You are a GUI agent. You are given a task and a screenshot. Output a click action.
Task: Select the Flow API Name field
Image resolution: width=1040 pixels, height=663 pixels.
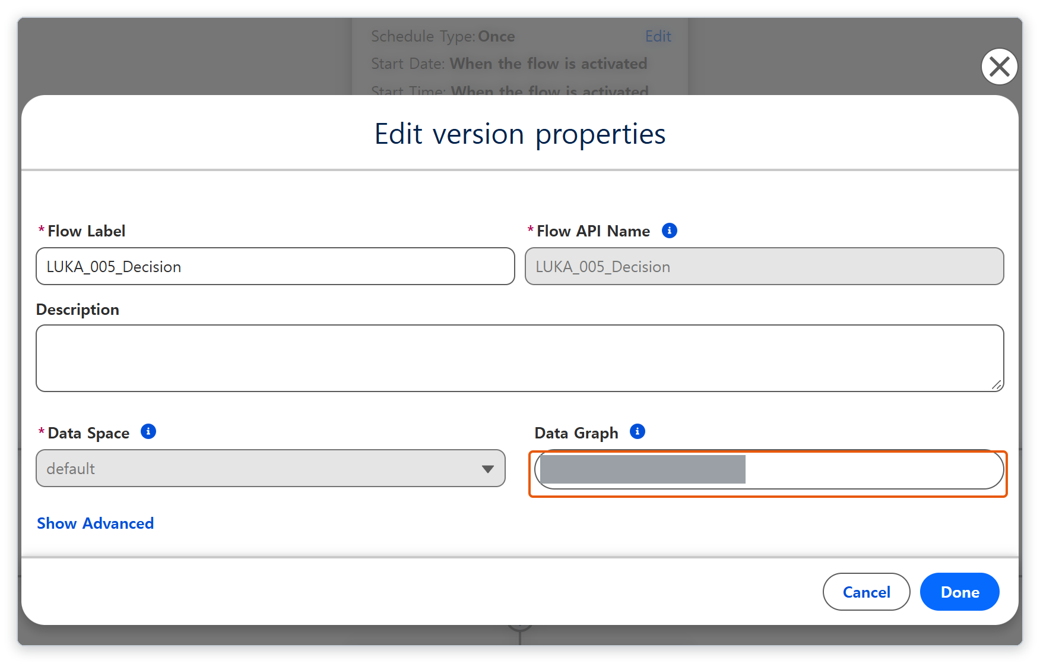(x=765, y=266)
